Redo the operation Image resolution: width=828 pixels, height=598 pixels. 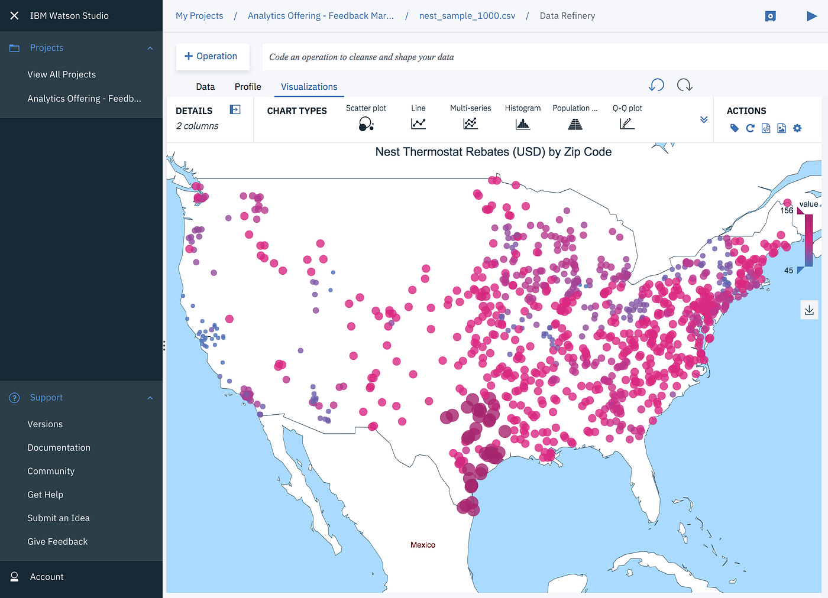tap(685, 85)
